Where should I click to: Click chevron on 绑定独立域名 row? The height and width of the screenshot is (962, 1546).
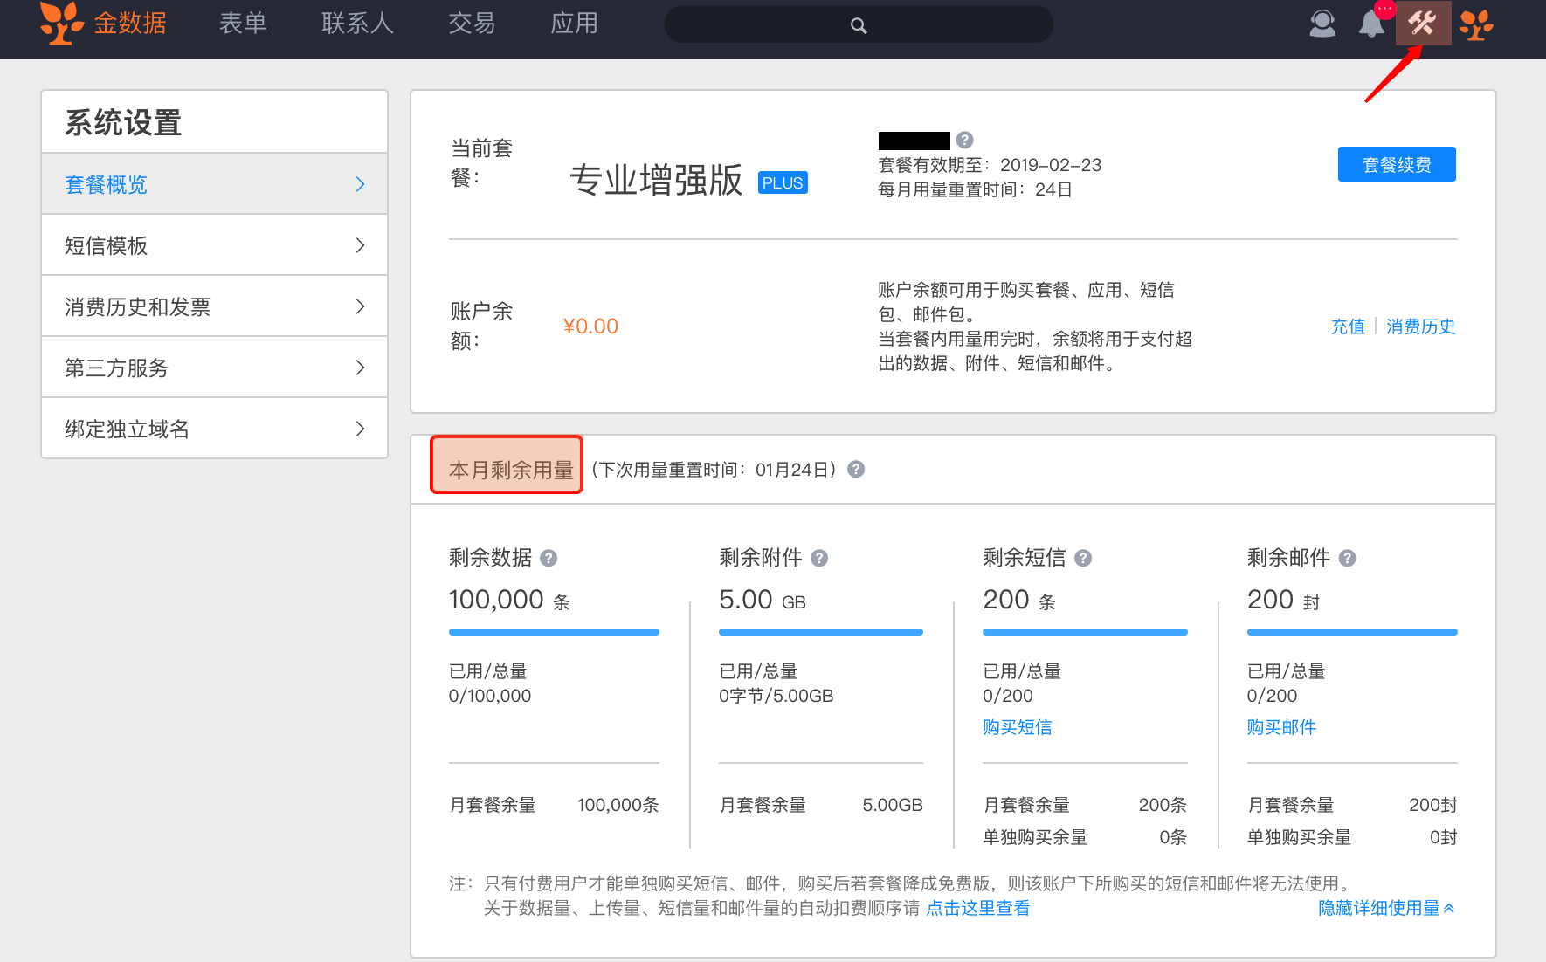click(361, 429)
